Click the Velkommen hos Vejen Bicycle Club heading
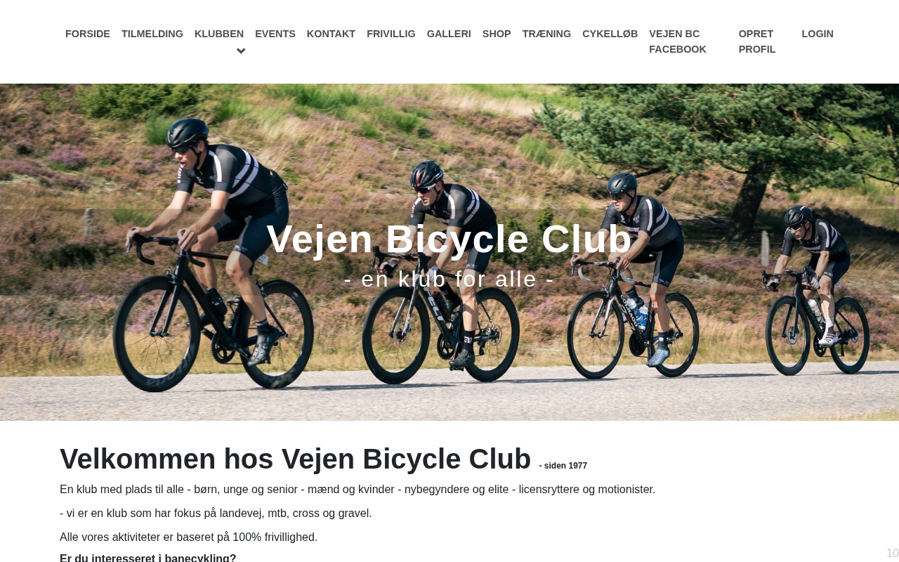 coord(295,459)
